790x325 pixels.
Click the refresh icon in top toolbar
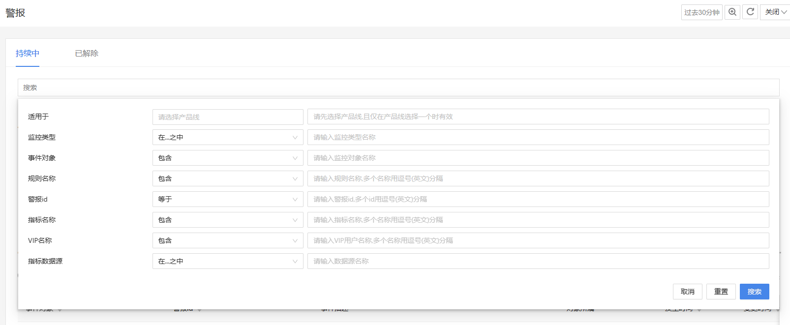point(750,12)
